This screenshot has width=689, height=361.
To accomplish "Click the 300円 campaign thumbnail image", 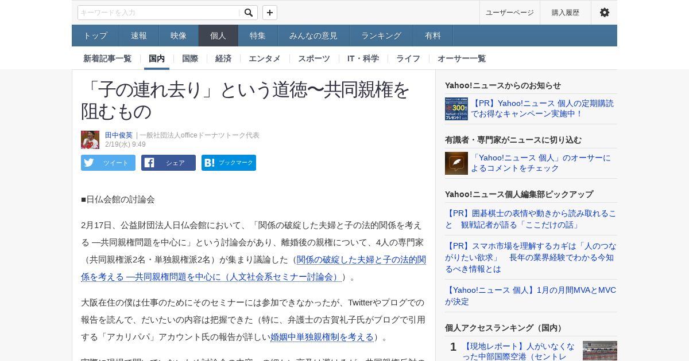I will pyautogui.click(x=456, y=109).
